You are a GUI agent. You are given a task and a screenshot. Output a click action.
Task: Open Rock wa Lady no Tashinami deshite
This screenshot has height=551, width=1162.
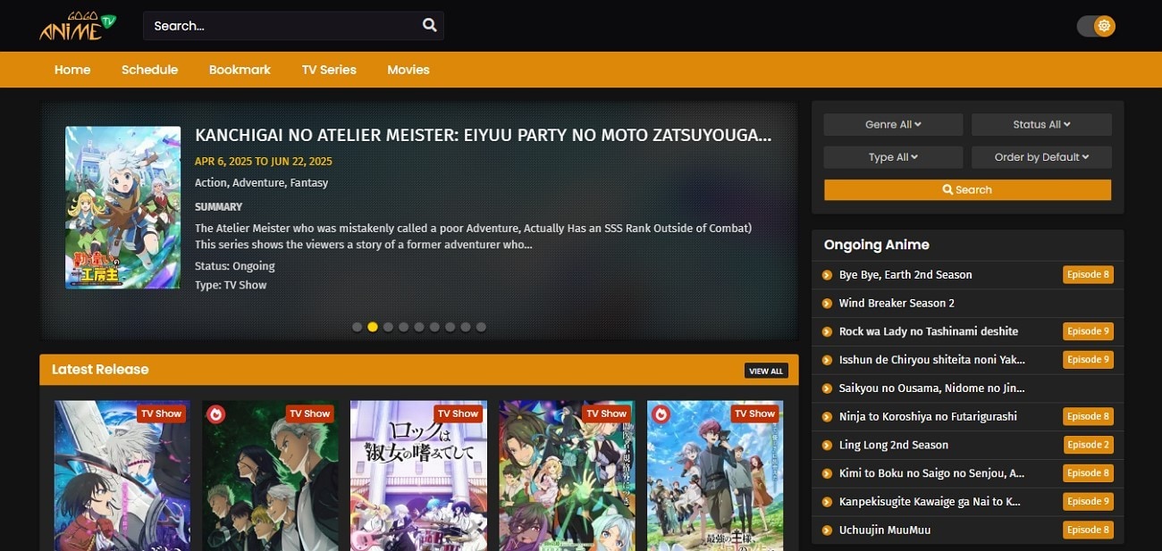point(929,331)
